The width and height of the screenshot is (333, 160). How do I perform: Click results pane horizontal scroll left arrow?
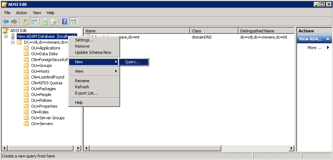click(x=87, y=148)
